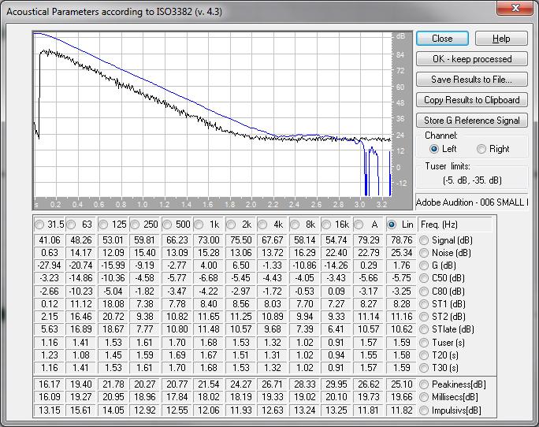Close the dialog with the red X
This screenshot has width=539, height=427.
pos(515,8)
